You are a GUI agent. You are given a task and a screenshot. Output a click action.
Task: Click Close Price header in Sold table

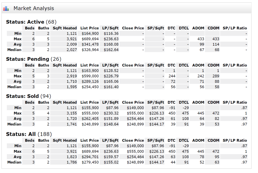click(x=133, y=102)
